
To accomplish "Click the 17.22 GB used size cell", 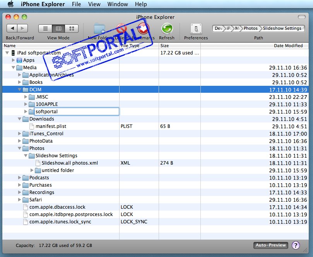I will pos(180,53).
